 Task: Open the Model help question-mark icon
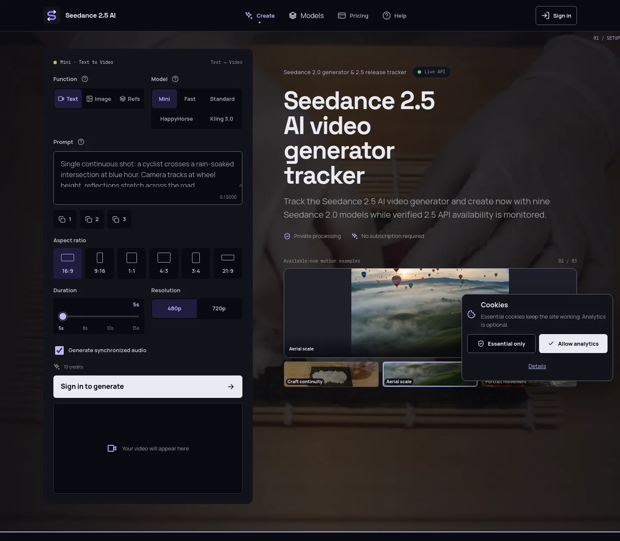pos(175,79)
